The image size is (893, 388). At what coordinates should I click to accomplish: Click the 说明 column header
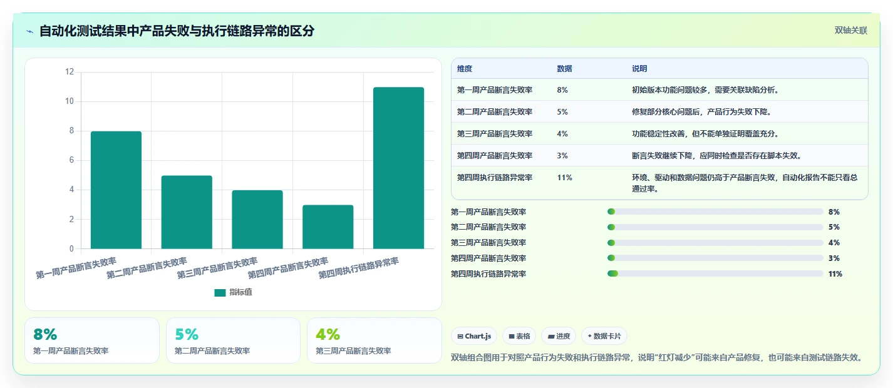[639, 68]
